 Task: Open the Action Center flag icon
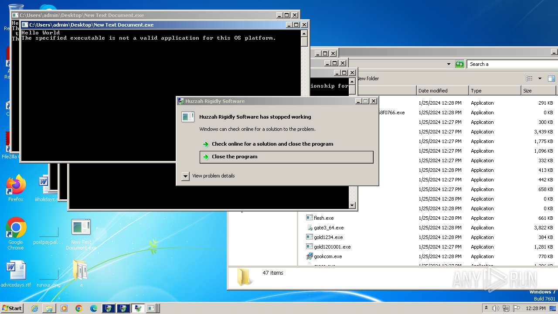pos(516,308)
